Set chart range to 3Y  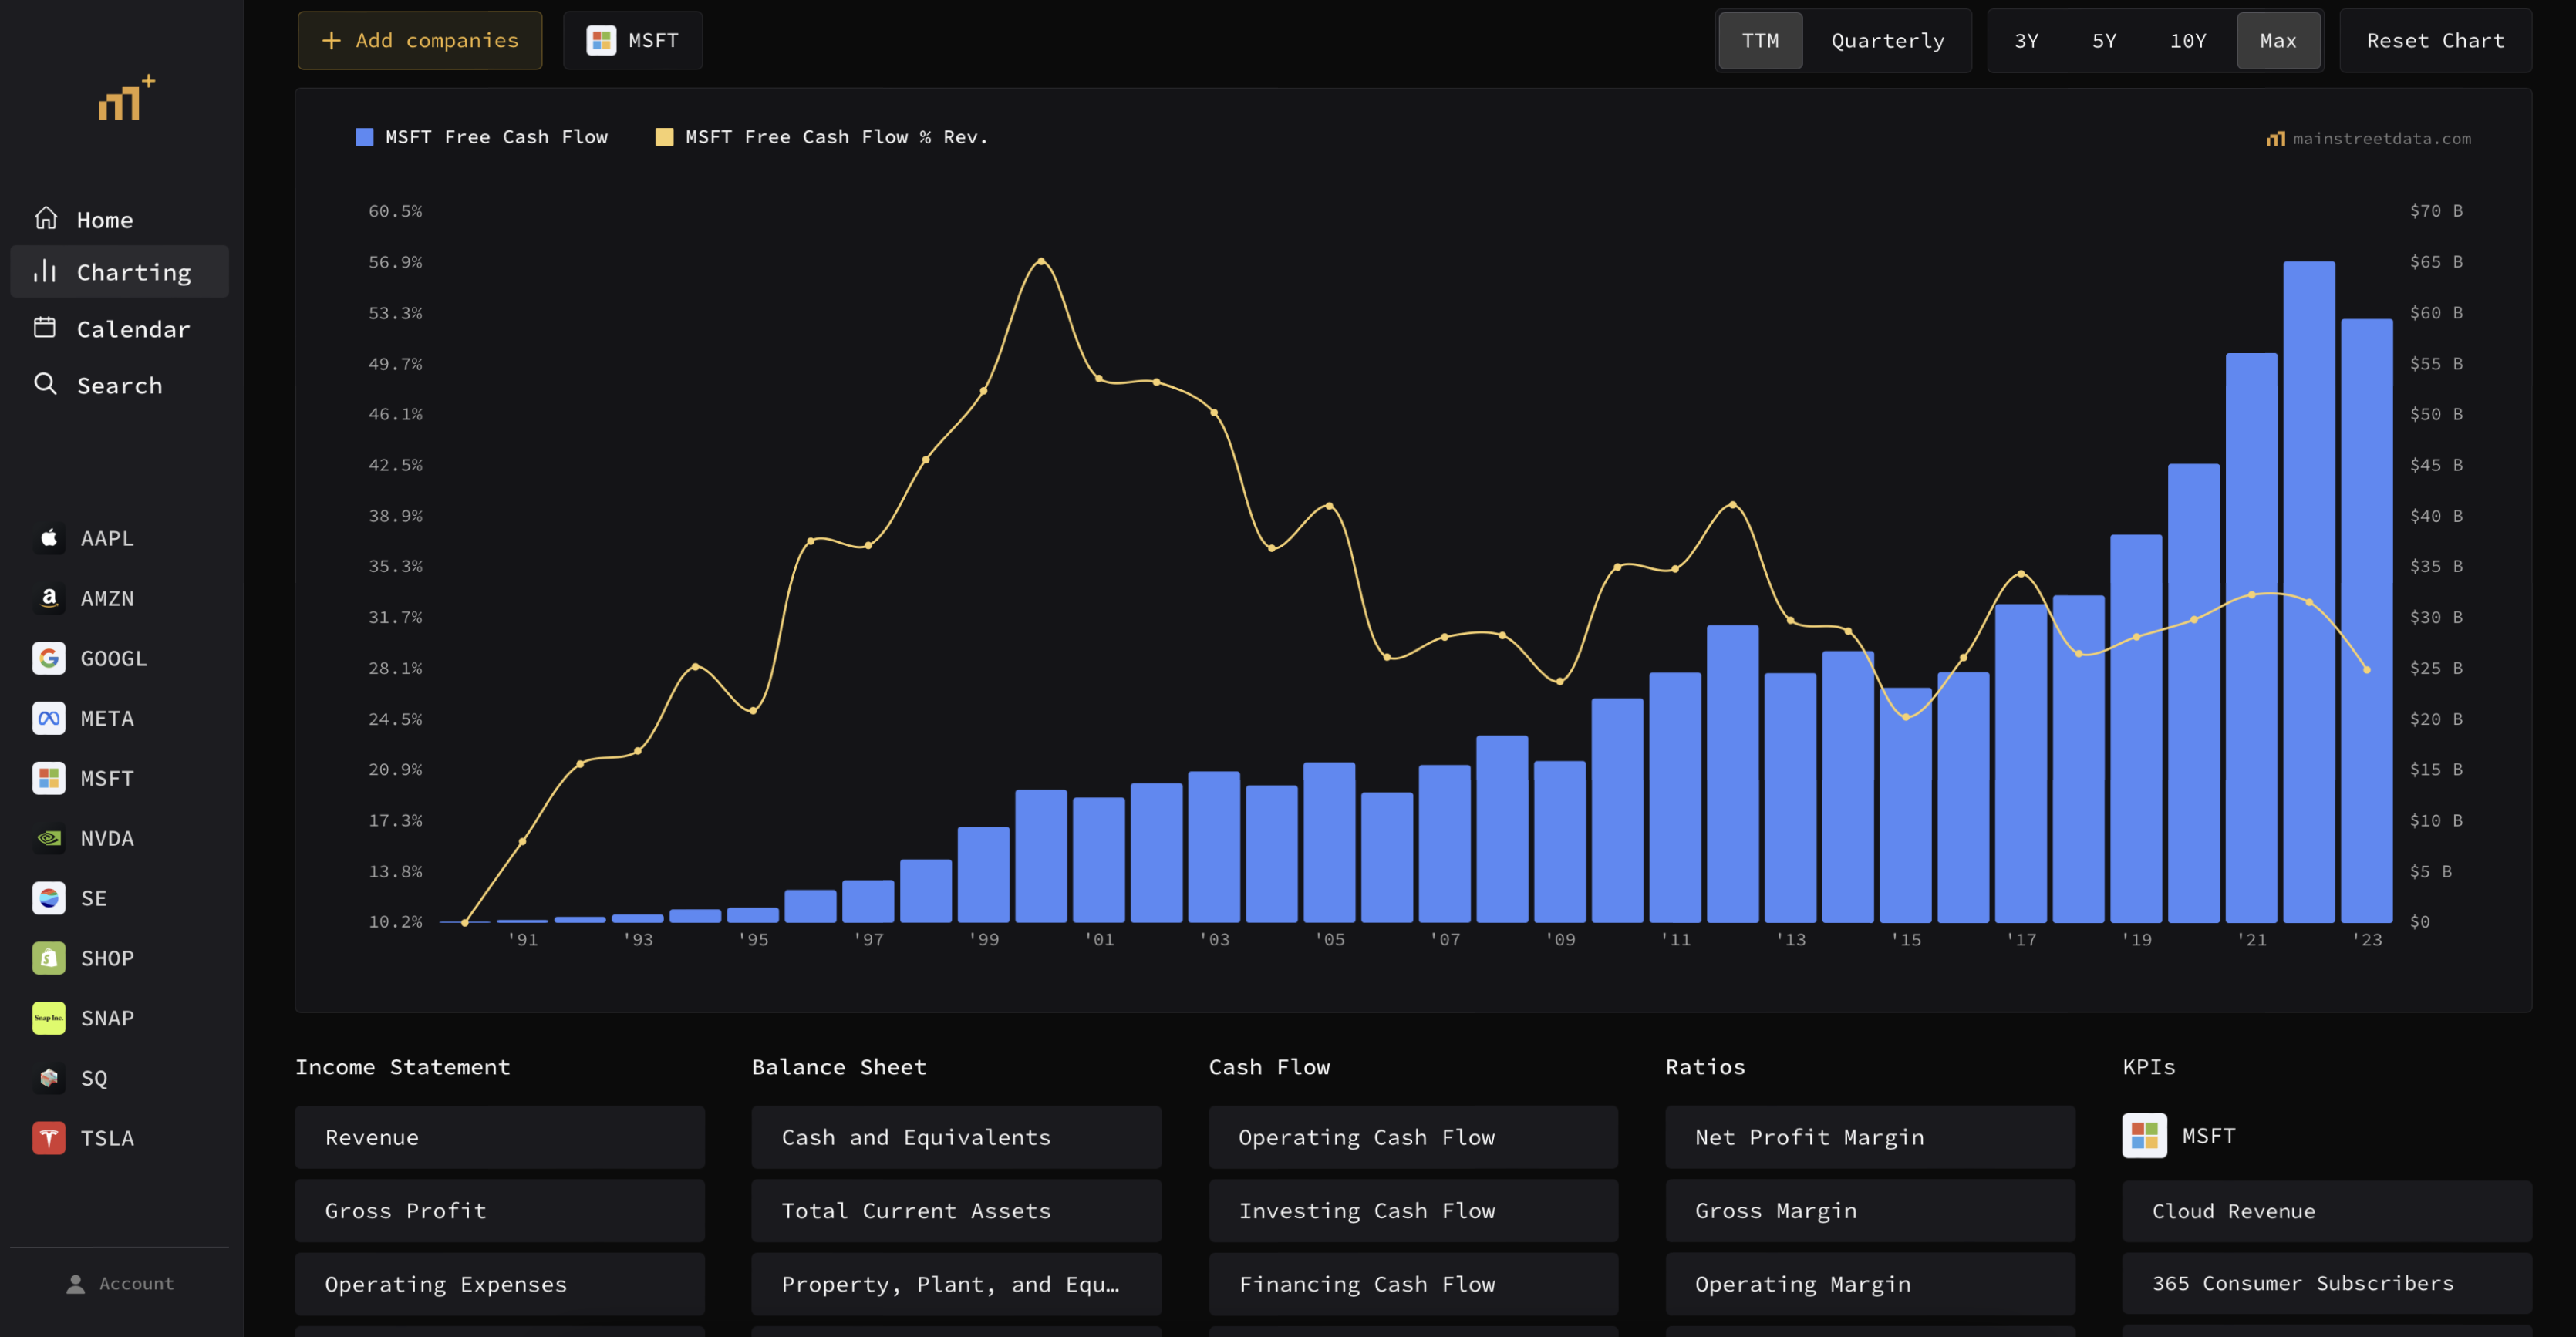2026,41
